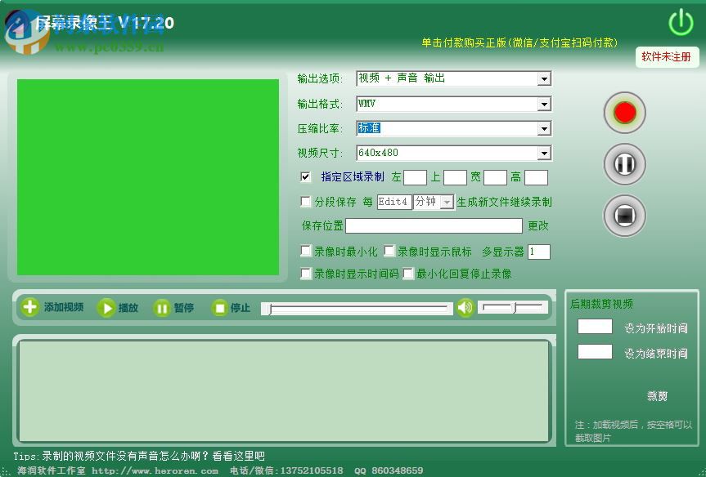This screenshot has width=706, height=477.
Task: Click the 停止 stop icon in playback bar
Action: (x=220, y=308)
